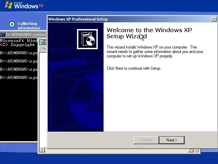Click the "Collecting information" label
This screenshot has width=218, height=164.
click(29, 26)
